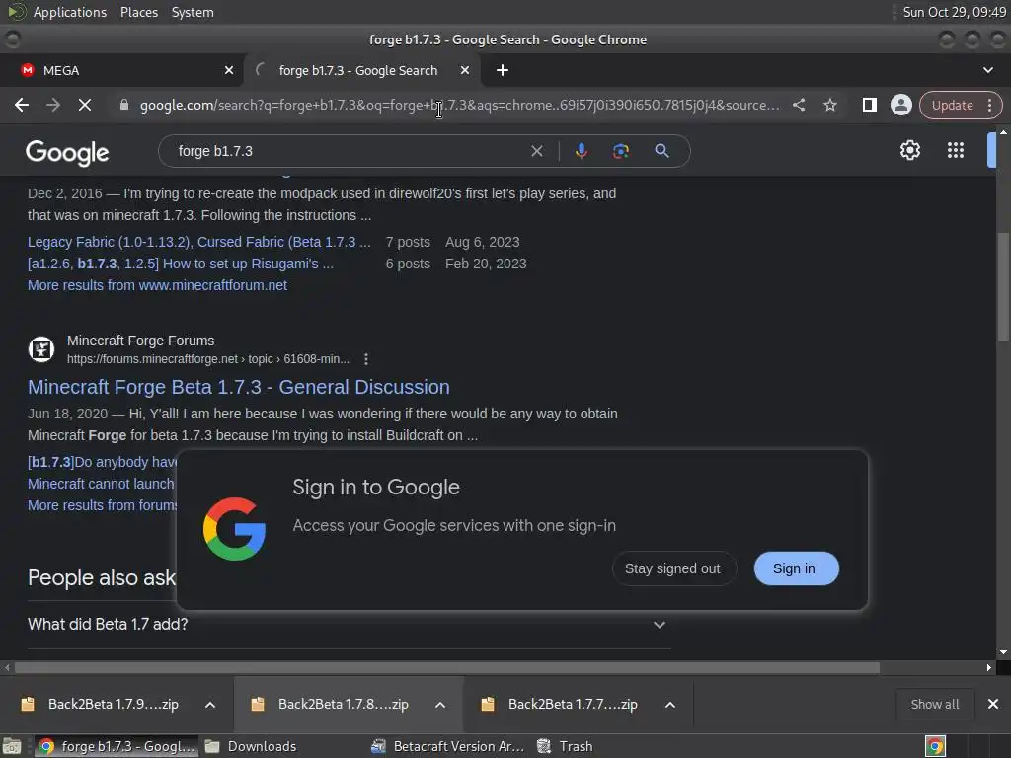Click the clock showing Sun Oct 29
Screen dimensions: 1011x758
[x=955, y=12]
